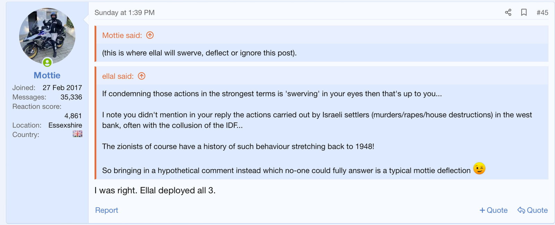Click the Sunday at 1:39 PM timestamp
Viewport: 555px width, 225px height.
pos(125,13)
